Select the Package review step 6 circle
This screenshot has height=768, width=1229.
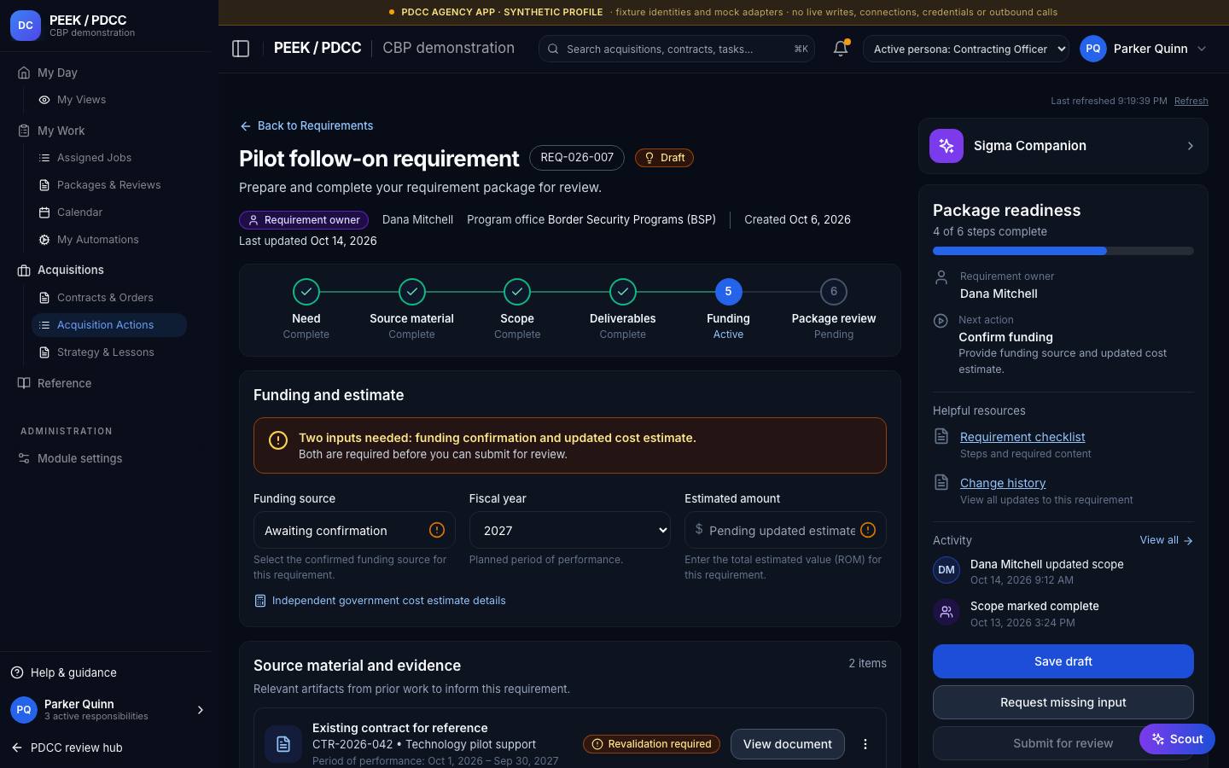834,292
